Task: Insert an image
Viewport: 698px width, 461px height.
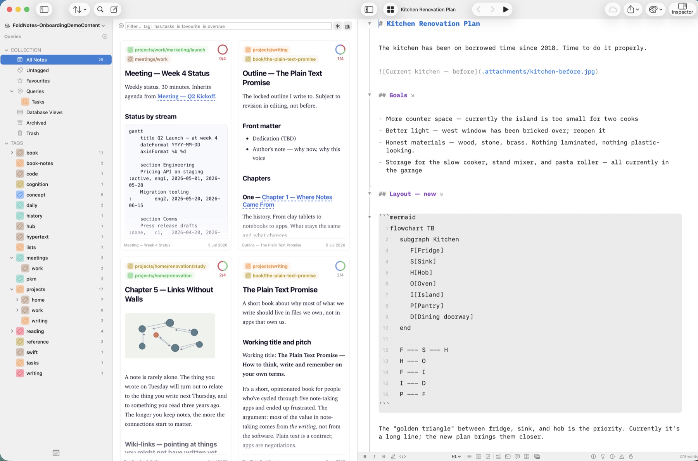Action: (x=537, y=456)
